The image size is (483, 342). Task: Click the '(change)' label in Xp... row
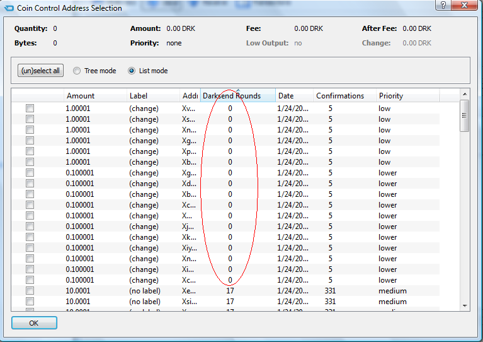pyautogui.click(x=144, y=151)
